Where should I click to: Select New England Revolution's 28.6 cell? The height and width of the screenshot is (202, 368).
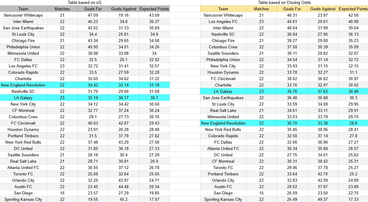[353, 123]
